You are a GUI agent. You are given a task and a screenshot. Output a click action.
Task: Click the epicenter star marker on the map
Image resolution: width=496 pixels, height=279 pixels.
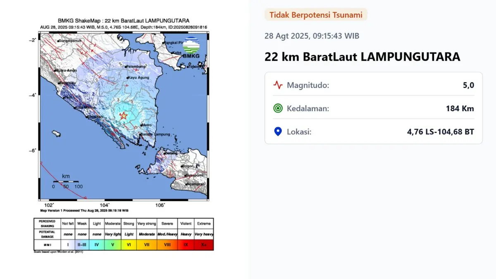(124, 115)
